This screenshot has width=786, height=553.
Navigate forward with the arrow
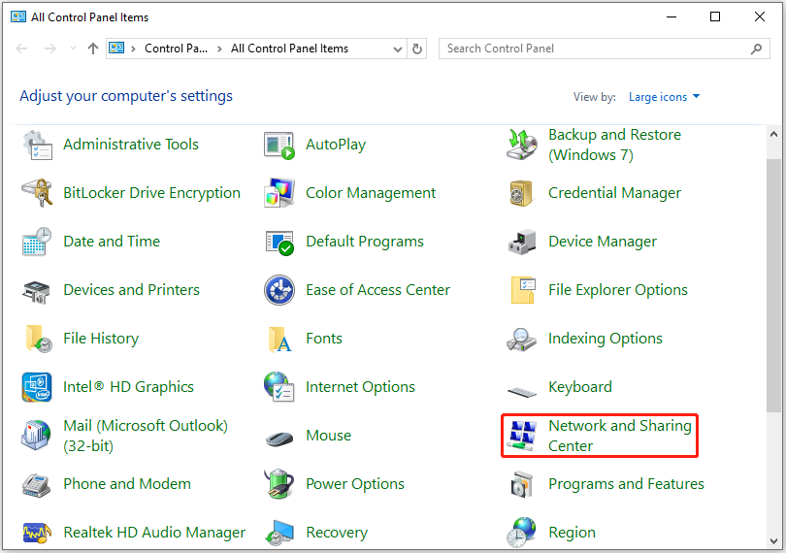[x=50, y=49]
